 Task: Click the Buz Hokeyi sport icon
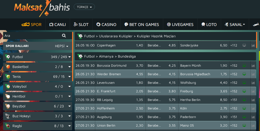coord(8,116)
